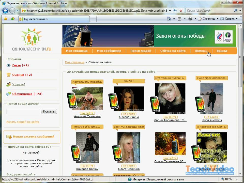Open the search provider dropdown arrow

pyautogui.click(x=240, y=11)
